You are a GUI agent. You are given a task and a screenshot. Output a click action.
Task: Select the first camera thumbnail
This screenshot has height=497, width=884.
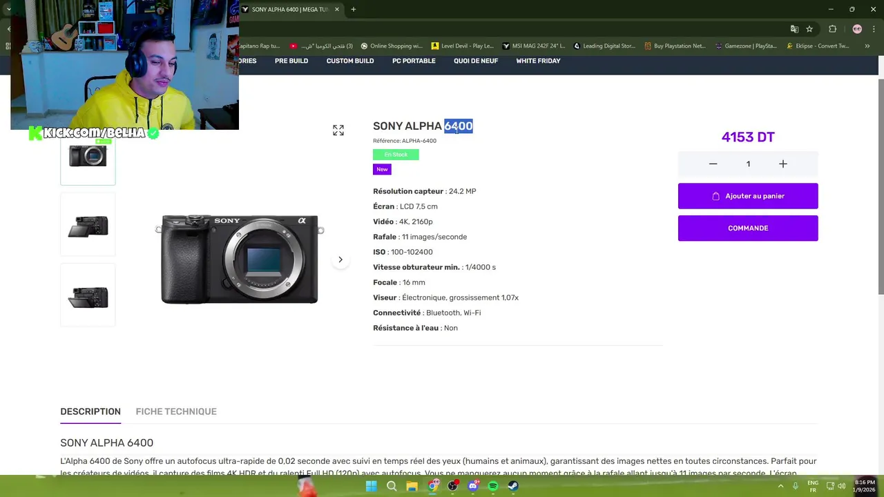[88, 157]
